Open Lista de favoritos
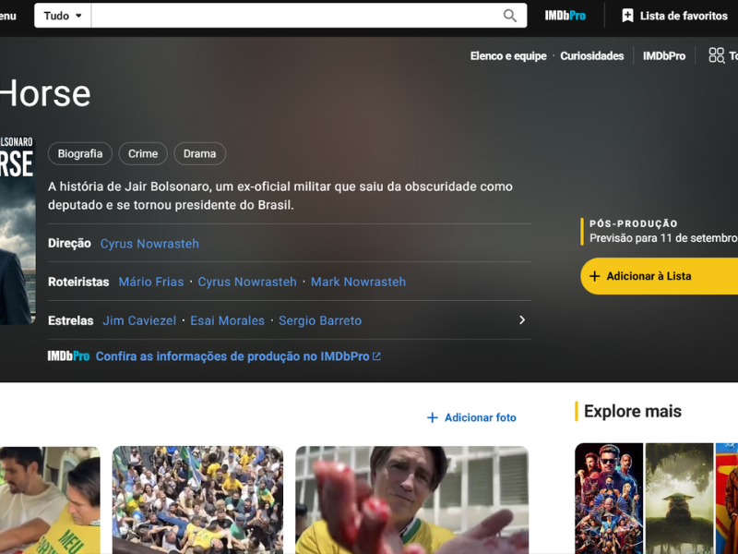 (674, 16)
